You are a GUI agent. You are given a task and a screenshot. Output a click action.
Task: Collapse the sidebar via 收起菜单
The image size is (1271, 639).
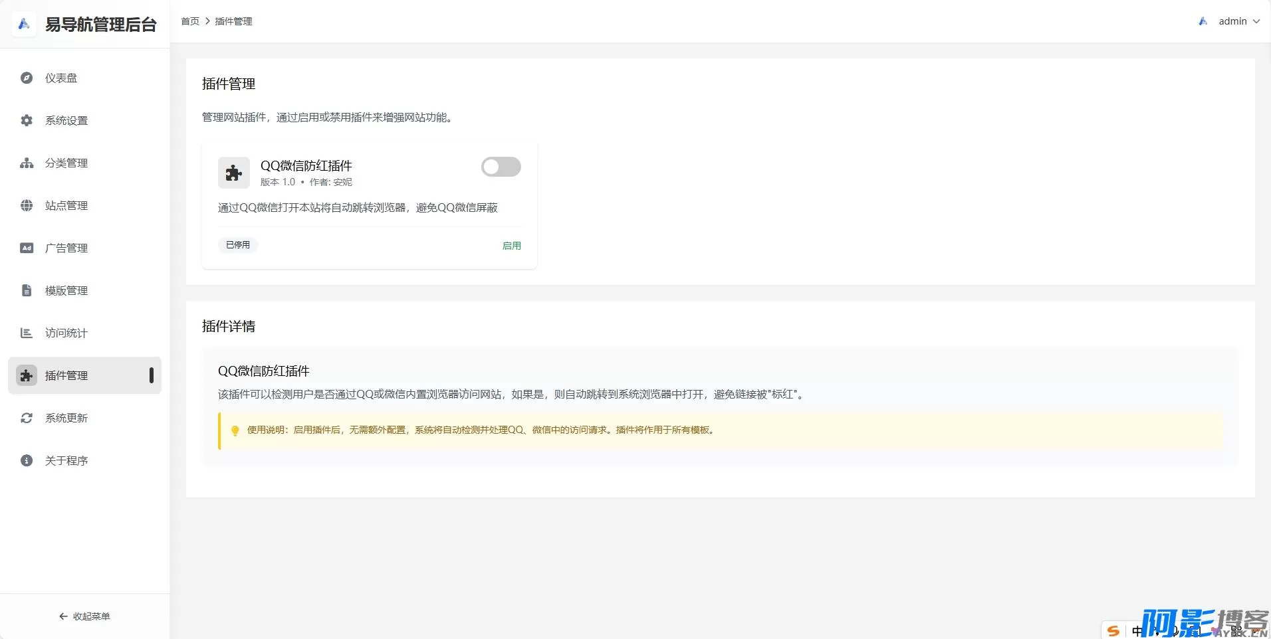pos(84,616)
